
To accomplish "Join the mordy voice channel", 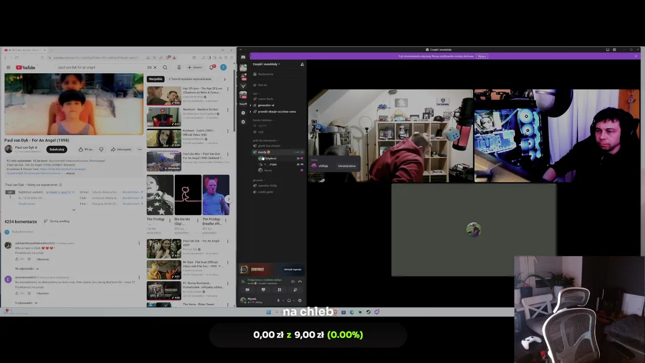I will point(277,152).
